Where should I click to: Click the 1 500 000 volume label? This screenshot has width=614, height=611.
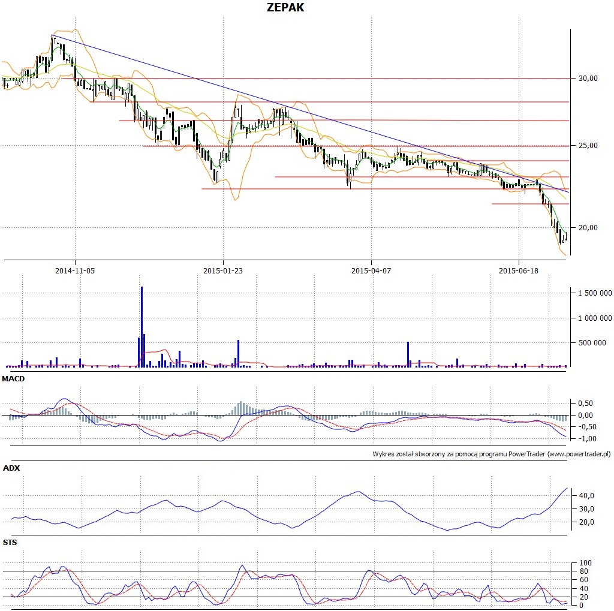click(x=595, y=293)
